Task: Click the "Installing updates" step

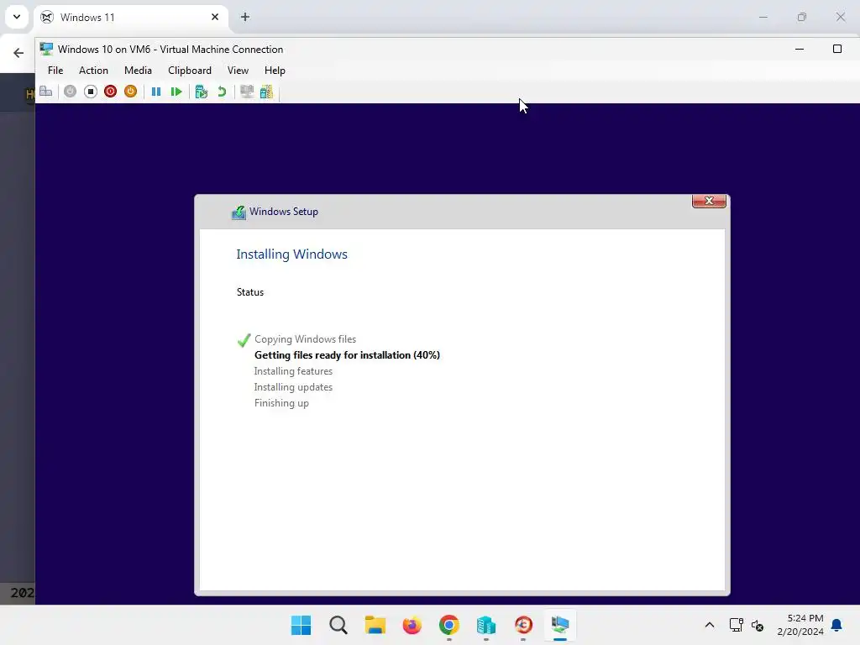Action: pyautogui.click(x=293, y=387)
